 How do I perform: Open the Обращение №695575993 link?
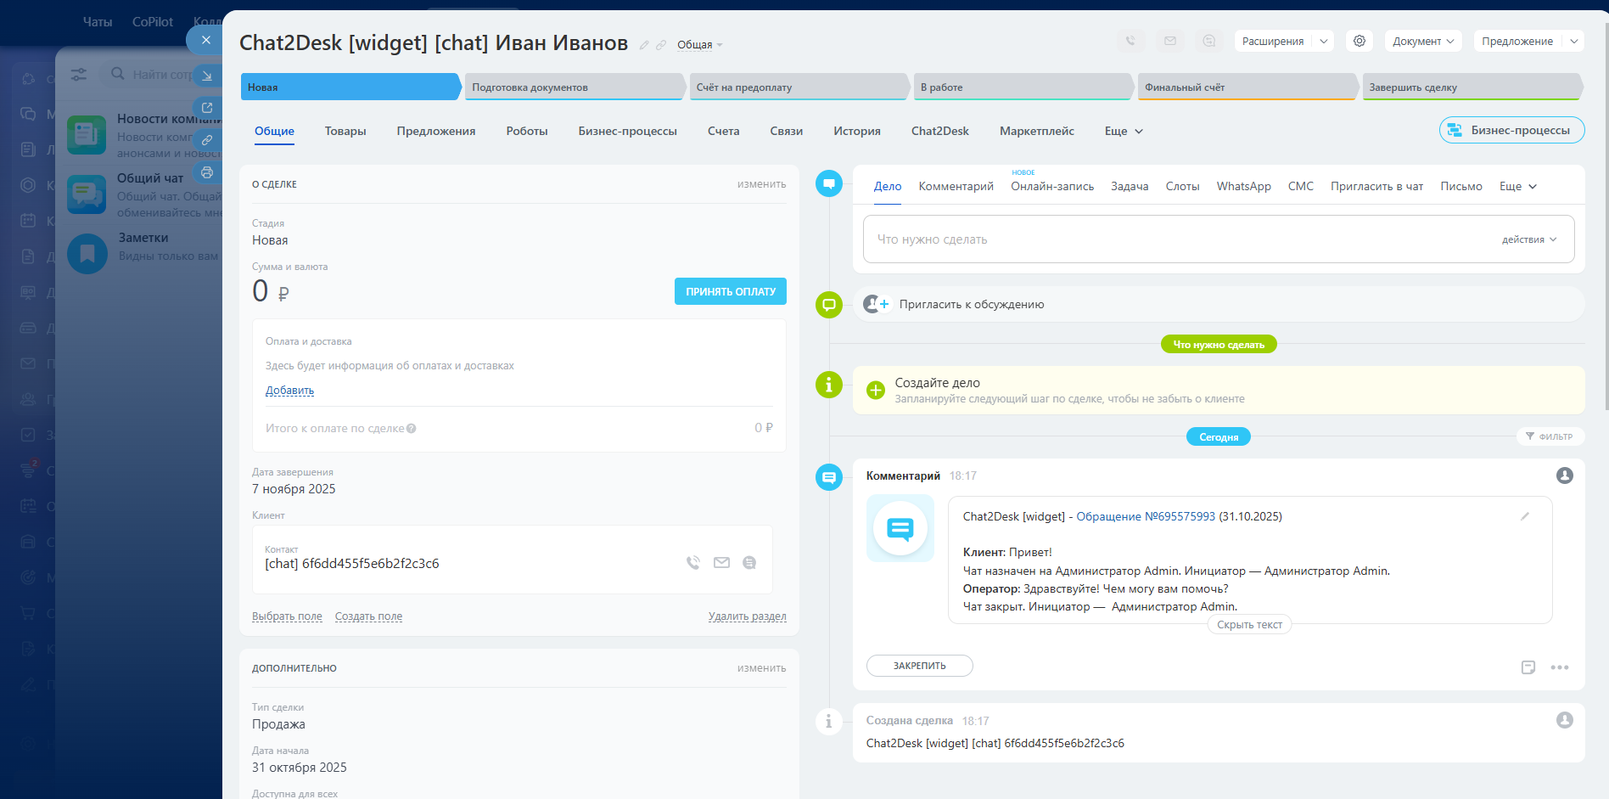pyautogui.click(x=1145, y=516)
